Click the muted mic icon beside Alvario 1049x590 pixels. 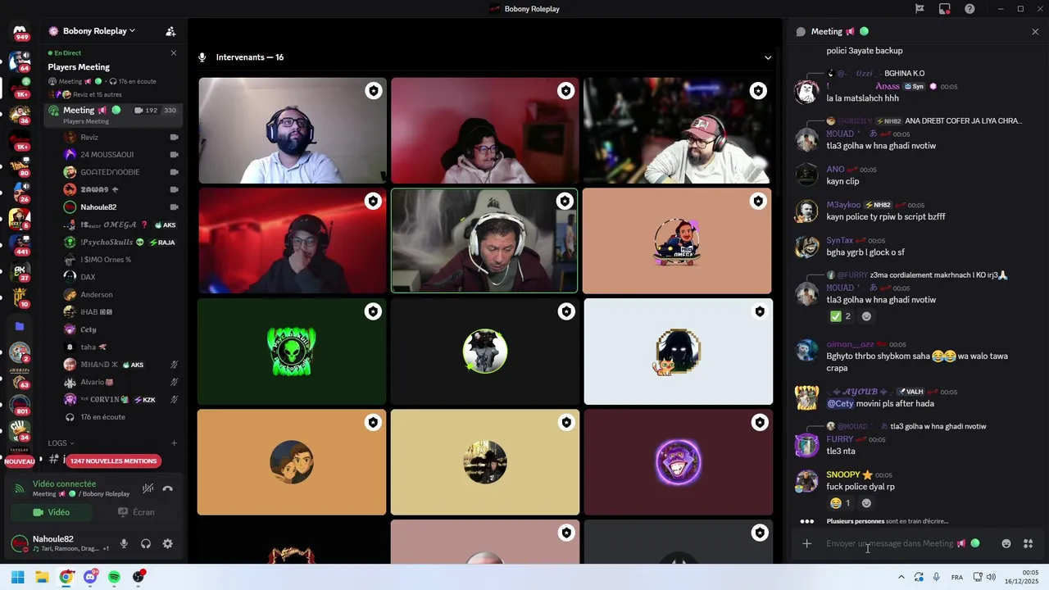click(x=174, y=382)
